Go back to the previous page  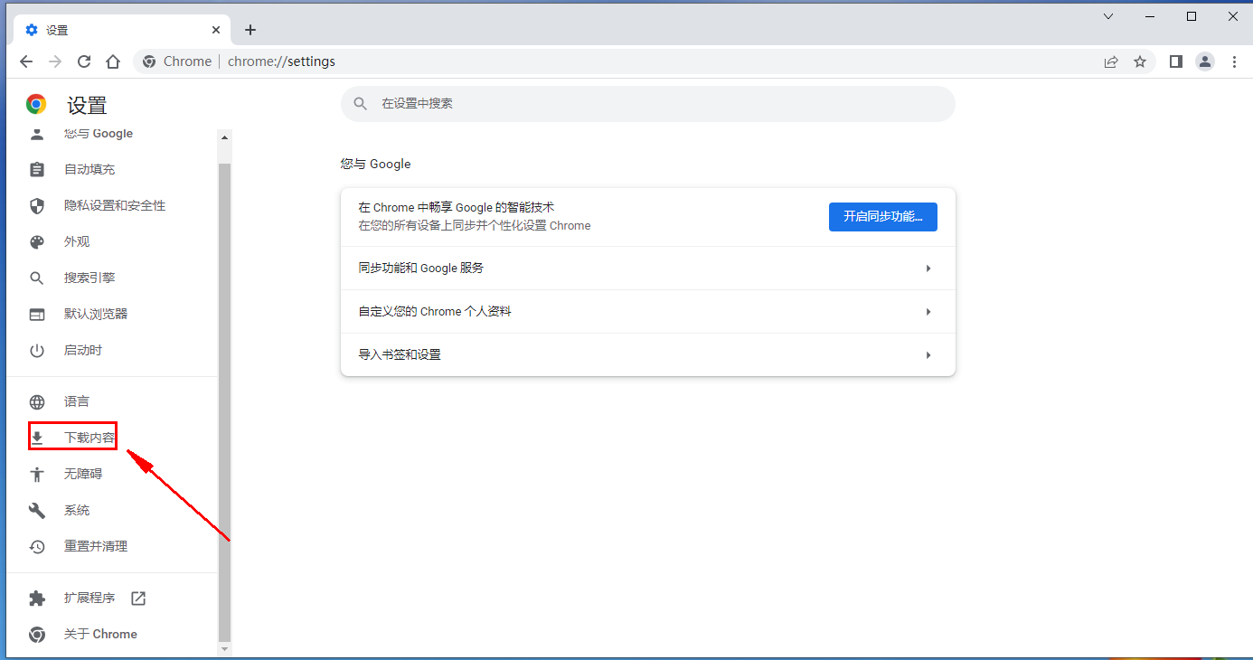(x=26, y=61)
